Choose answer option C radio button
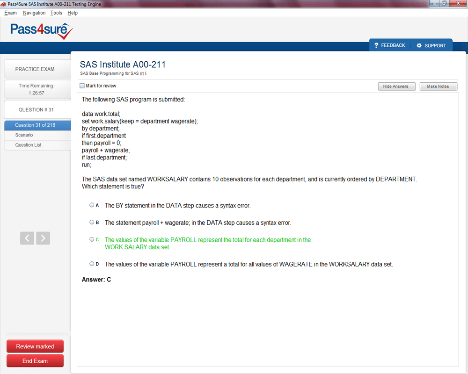This screenshot has width=468, height=374. (x=92, y=239)
